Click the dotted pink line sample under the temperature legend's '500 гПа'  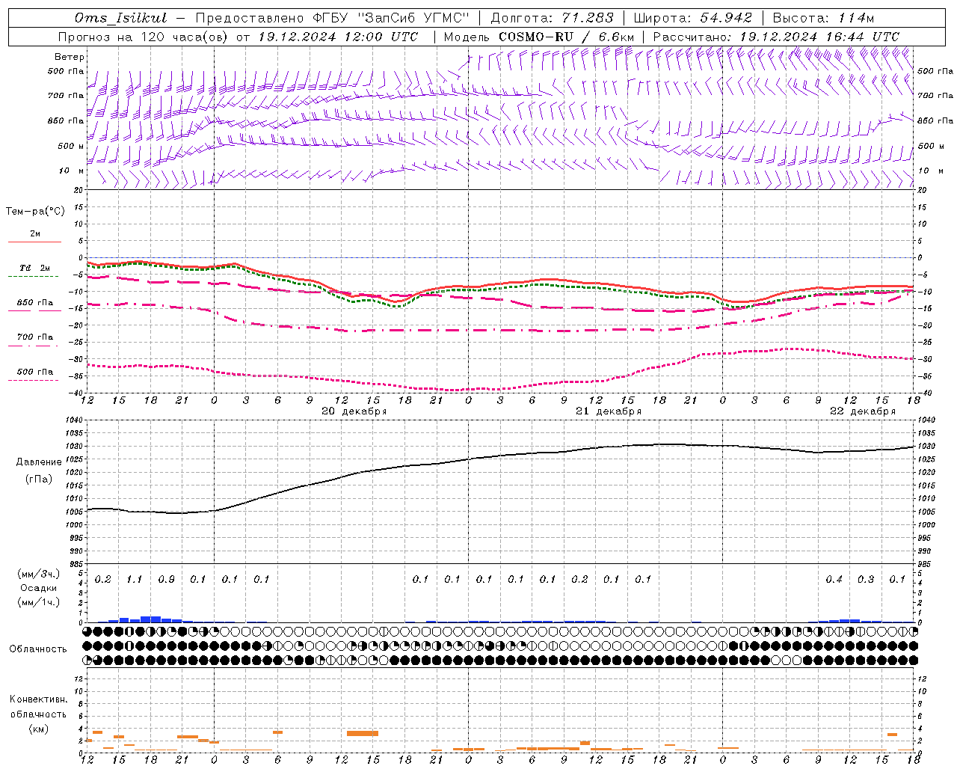tap(33, 380)
